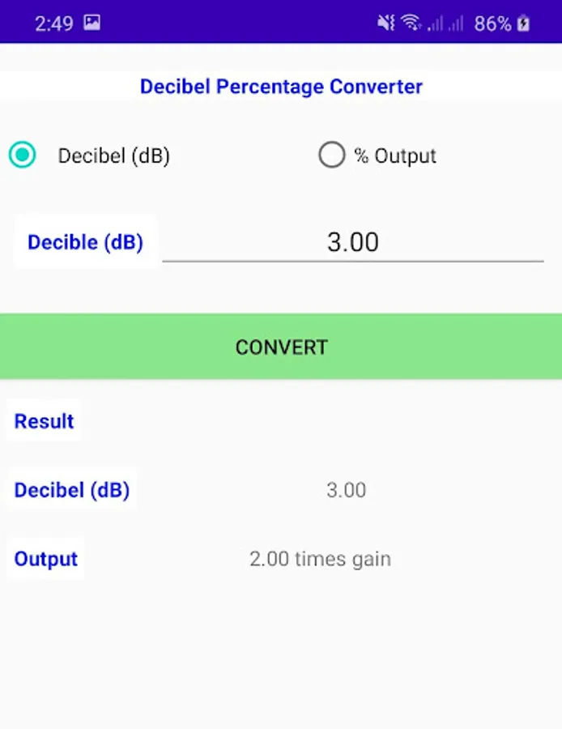The image size is (562, 729).
Task: Tap the "2.00 times gain" output value
Action: click(x=320, y=559)
